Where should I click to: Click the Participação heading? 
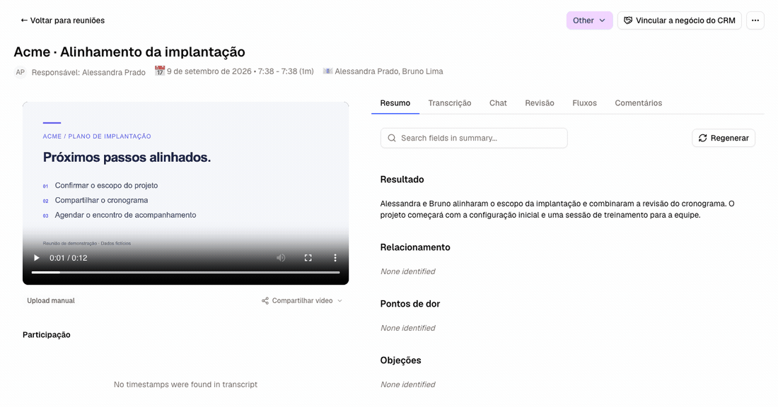[x=46, y=335]
